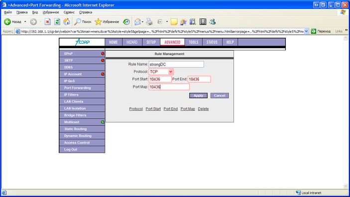The height and width of the screenshot is (197, 350).
Task: Click the Print icon in toolbar
Action: tap(149, 22)
